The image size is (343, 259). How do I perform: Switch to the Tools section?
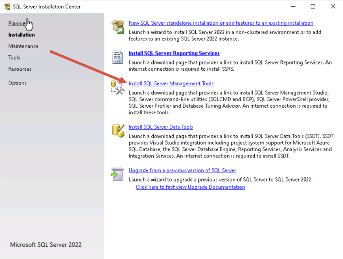14,58
